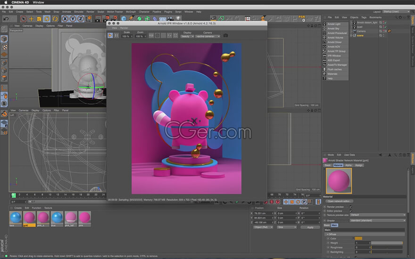Screen dimensions: 415x259
Task: Select the Camera object in Object Manager
Action: pyautogui.click(x=361, y=31)
